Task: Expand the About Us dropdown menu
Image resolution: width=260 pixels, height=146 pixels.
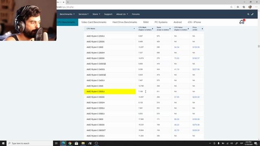Action: point(122,14)
